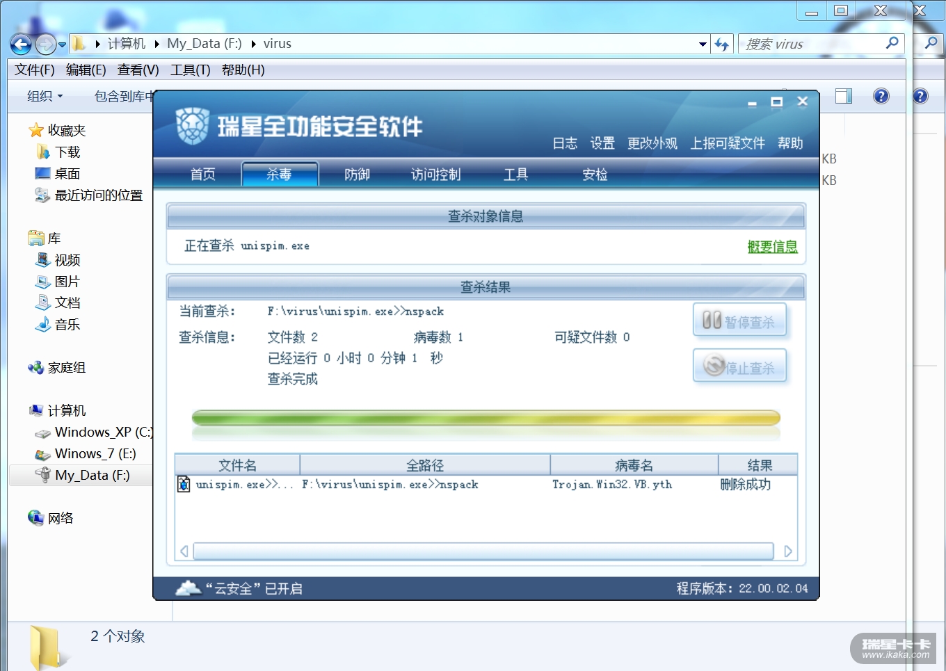This screenshot has width=946, height=671.
Task: Click the 网络 network icon
Action: click(x=36, y=517)
